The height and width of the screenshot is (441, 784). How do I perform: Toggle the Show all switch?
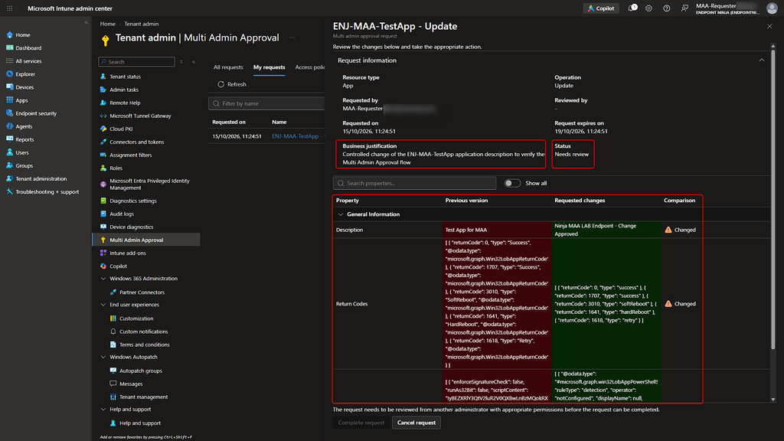coord(512,183)
